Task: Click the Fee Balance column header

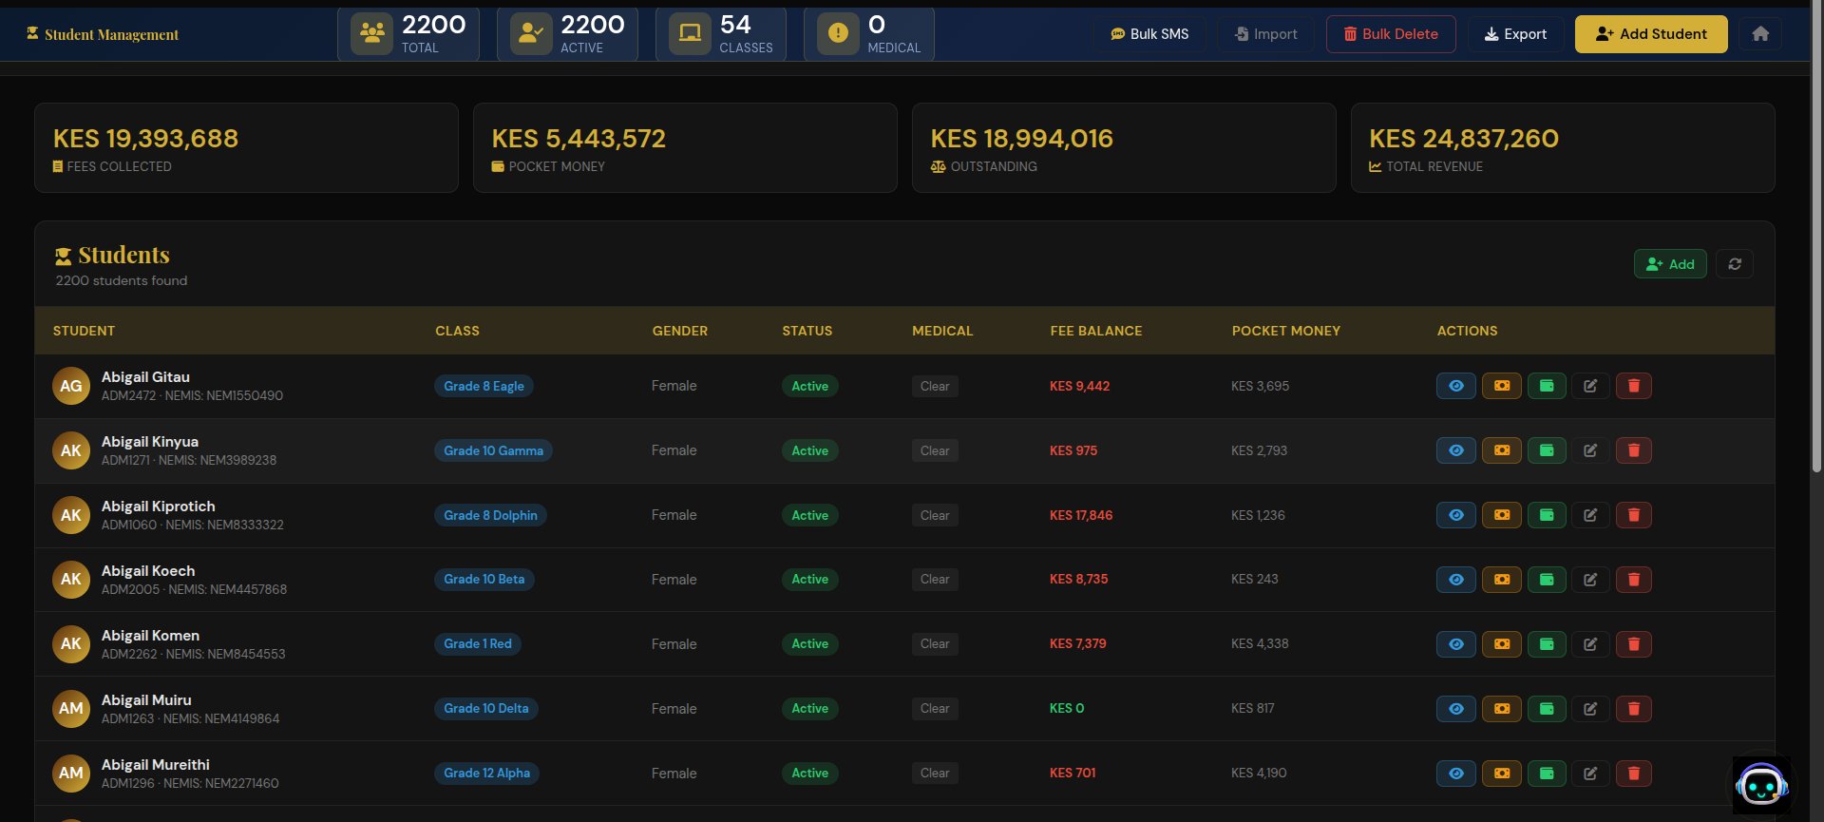Action: (x=1095, y=331)
